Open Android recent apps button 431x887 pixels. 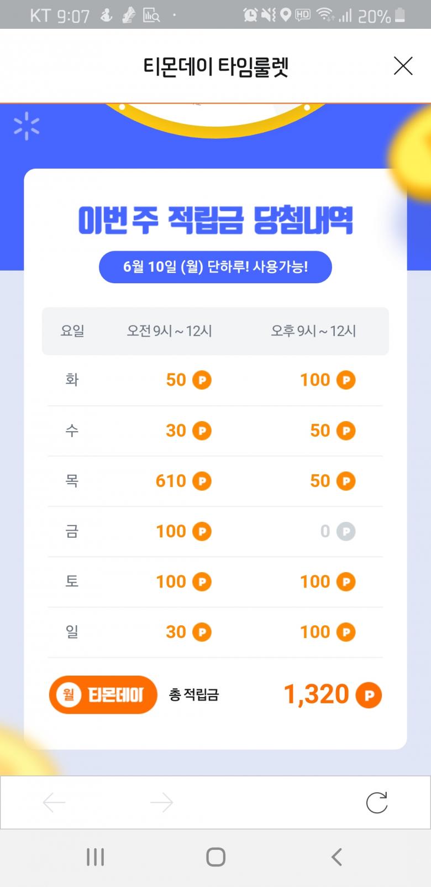point(95,857)
